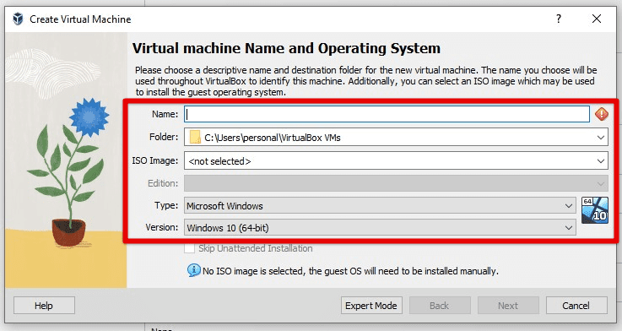Click the Windows 10 64-bit OS badge icon
Viewport: 622px width, 331px height.
click(595, 210)
